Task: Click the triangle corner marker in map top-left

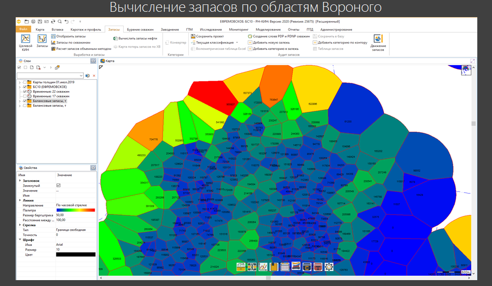Action: pyautogui.click(x=101, y=67)
